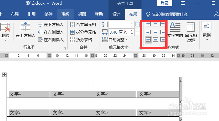The image size is (219, 121).
Task: Click 告诉我你想要做什么 search box
Action: (167, 14)
